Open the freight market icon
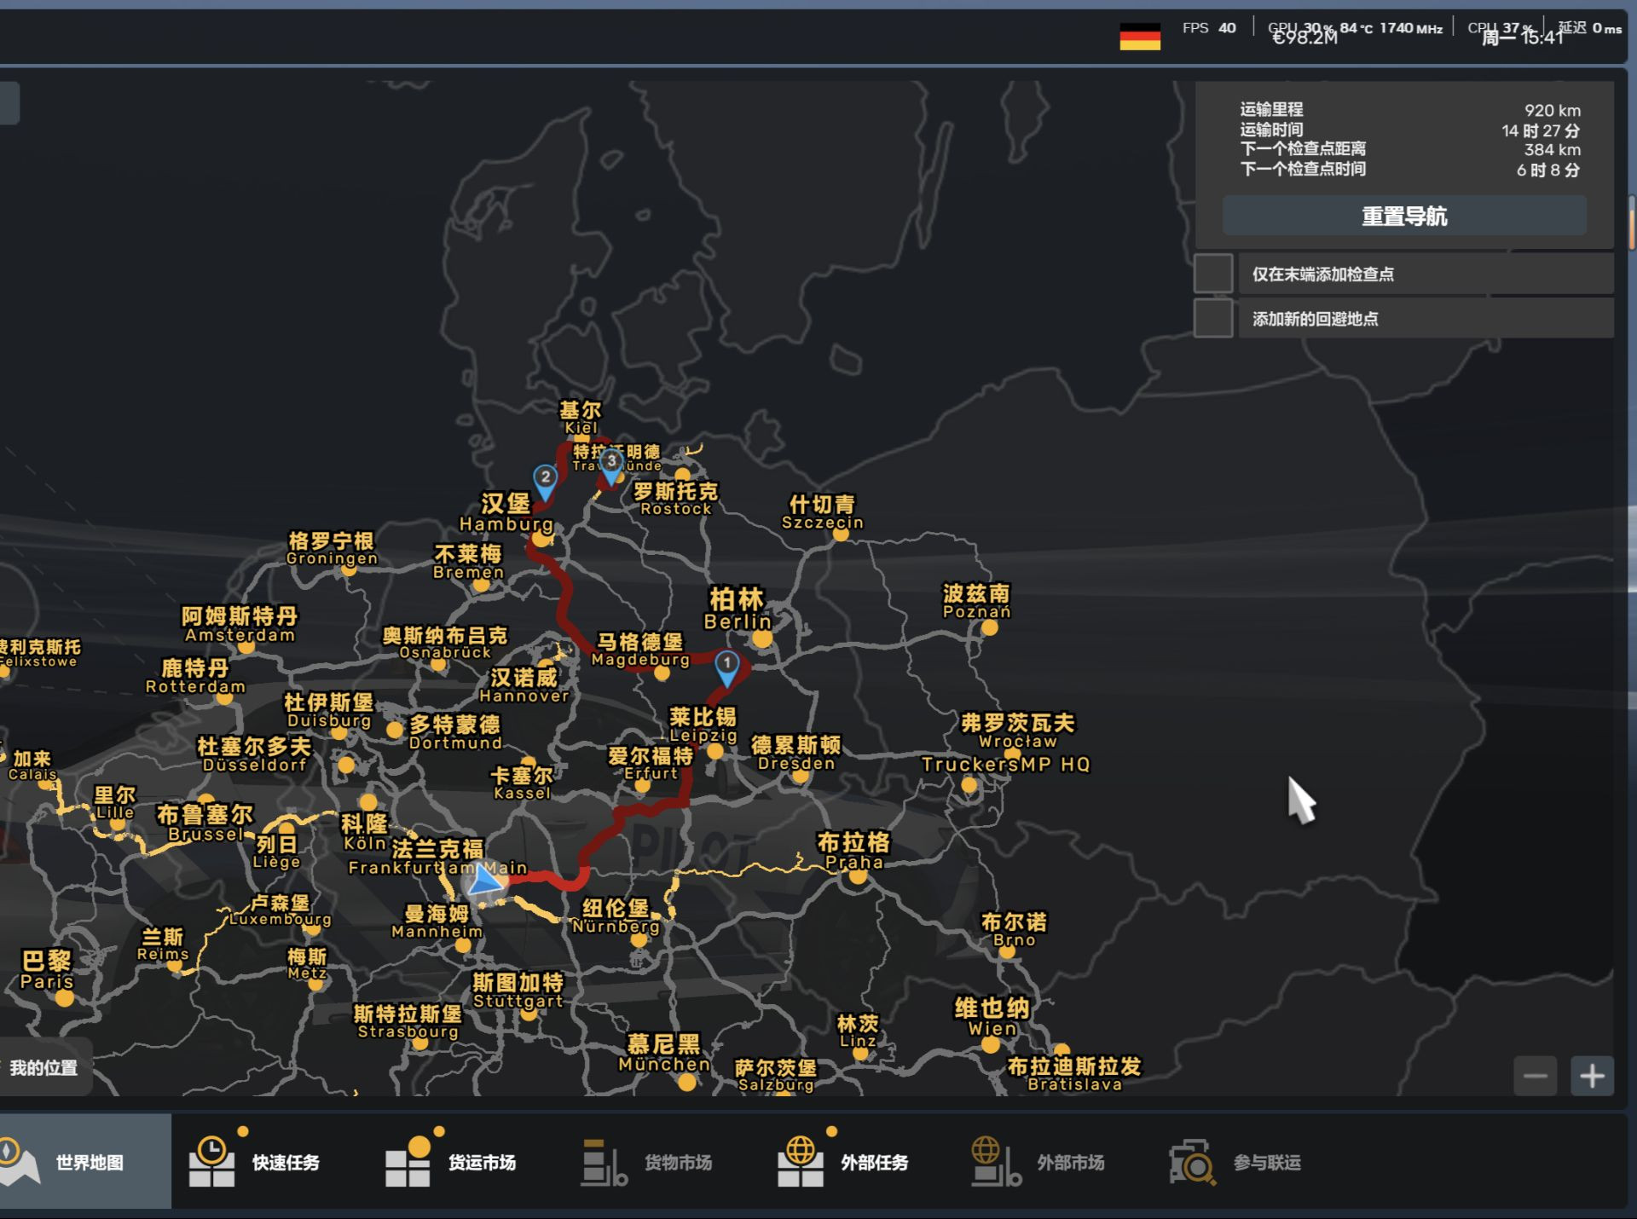Screen dimensions: 1637x1219 pos(408,1161)
